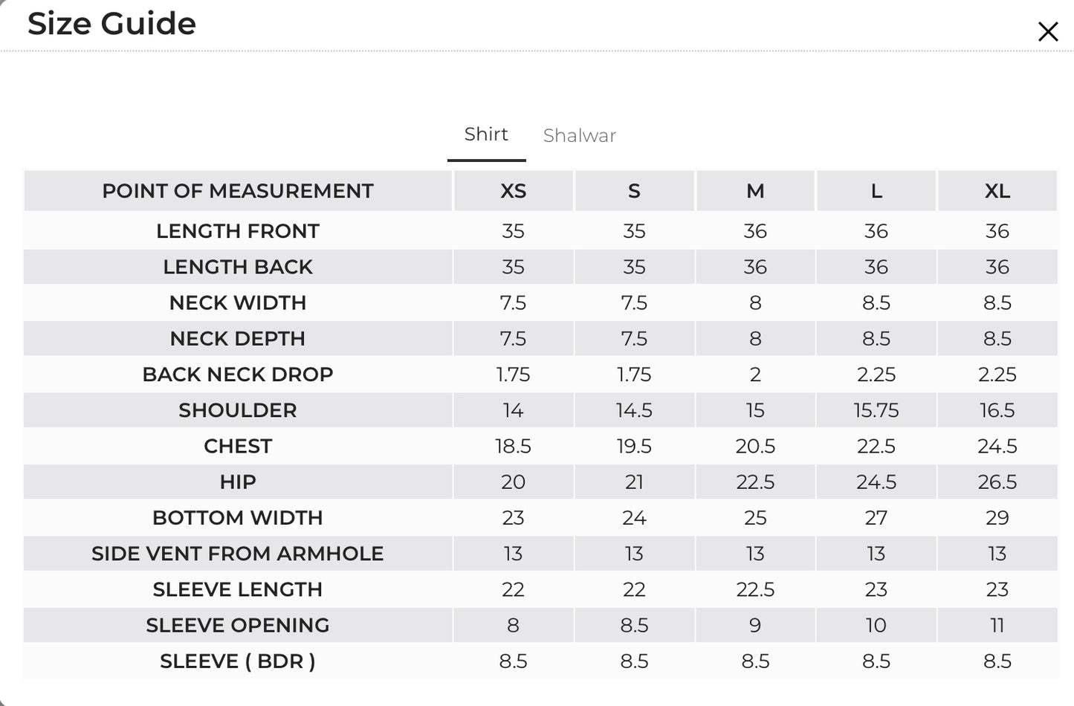Select the HIP value 26.5 for XL
Viewport: 1074px width, 706px height.
997,482
